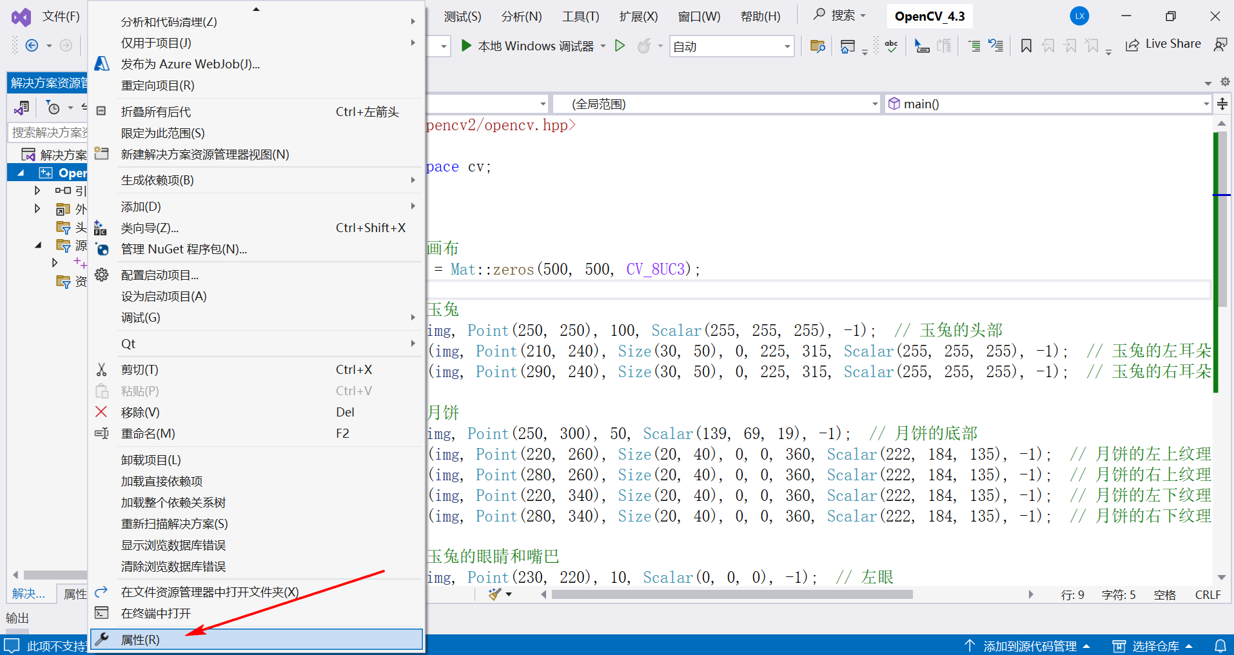The width and height of the screenshot is (1234, 655).
Task: Open the 分析(N) menu
Action: 522,16
